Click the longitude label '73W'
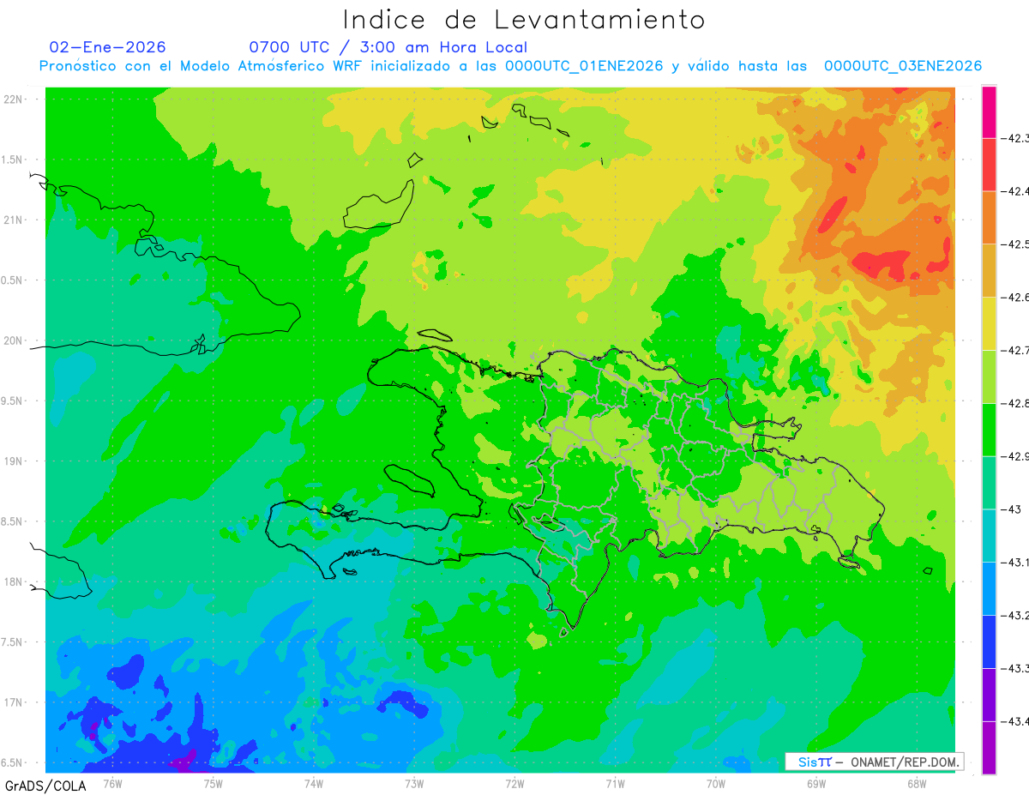This screenshot has width=1029, height=795. 414,783
